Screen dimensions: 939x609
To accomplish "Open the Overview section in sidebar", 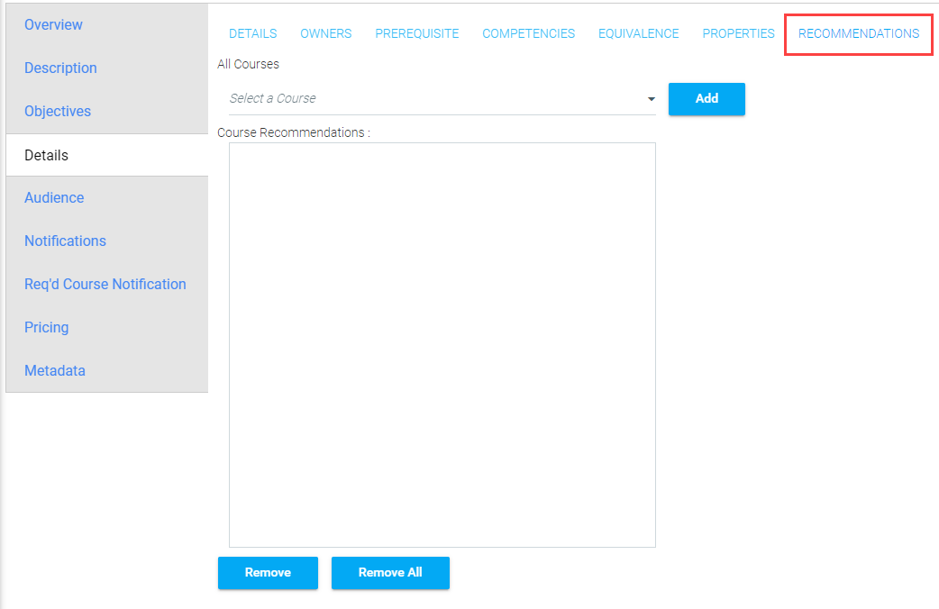I will (53, 24).
